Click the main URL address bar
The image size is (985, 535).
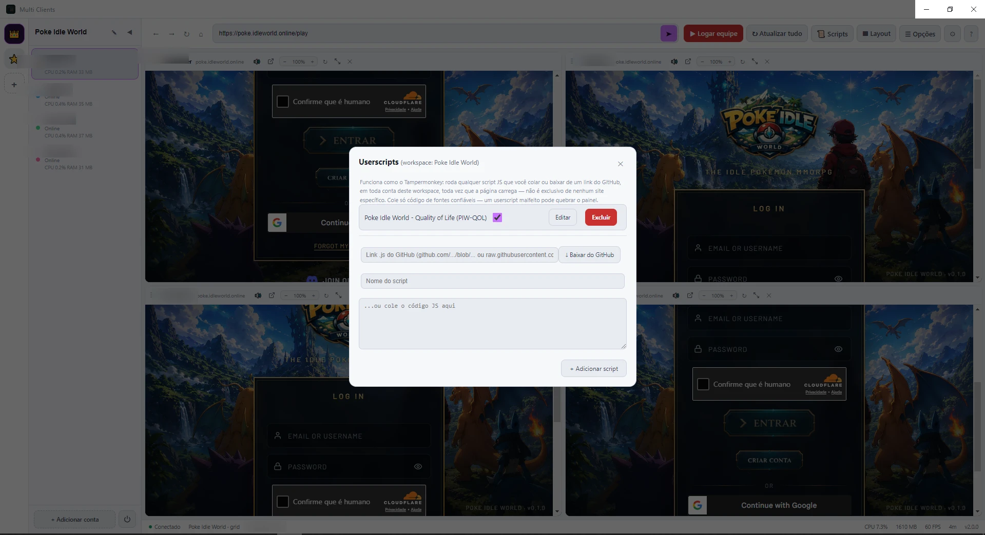click(437, 33)
